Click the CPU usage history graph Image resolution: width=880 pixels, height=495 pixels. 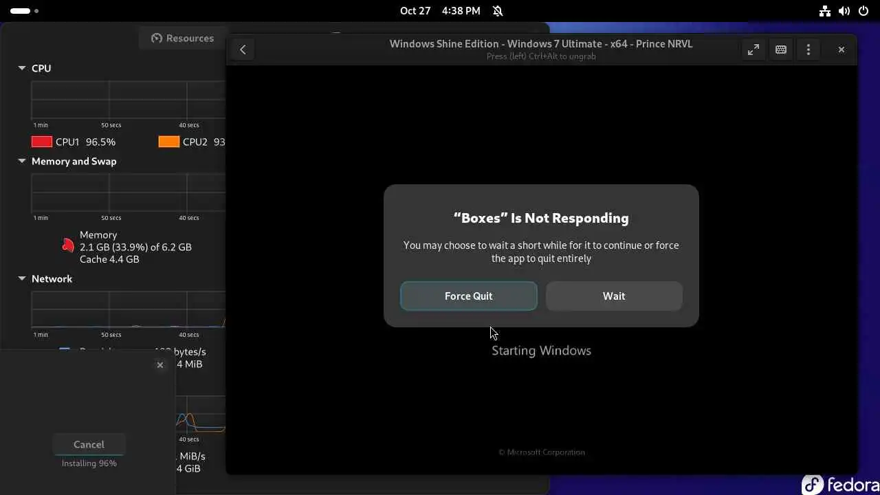(x=129, y=100)
